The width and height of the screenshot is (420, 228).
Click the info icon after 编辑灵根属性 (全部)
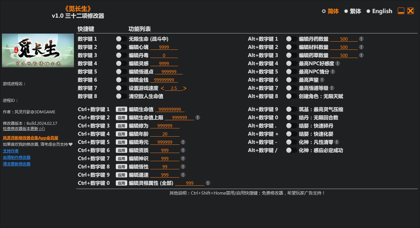[208, 183]
